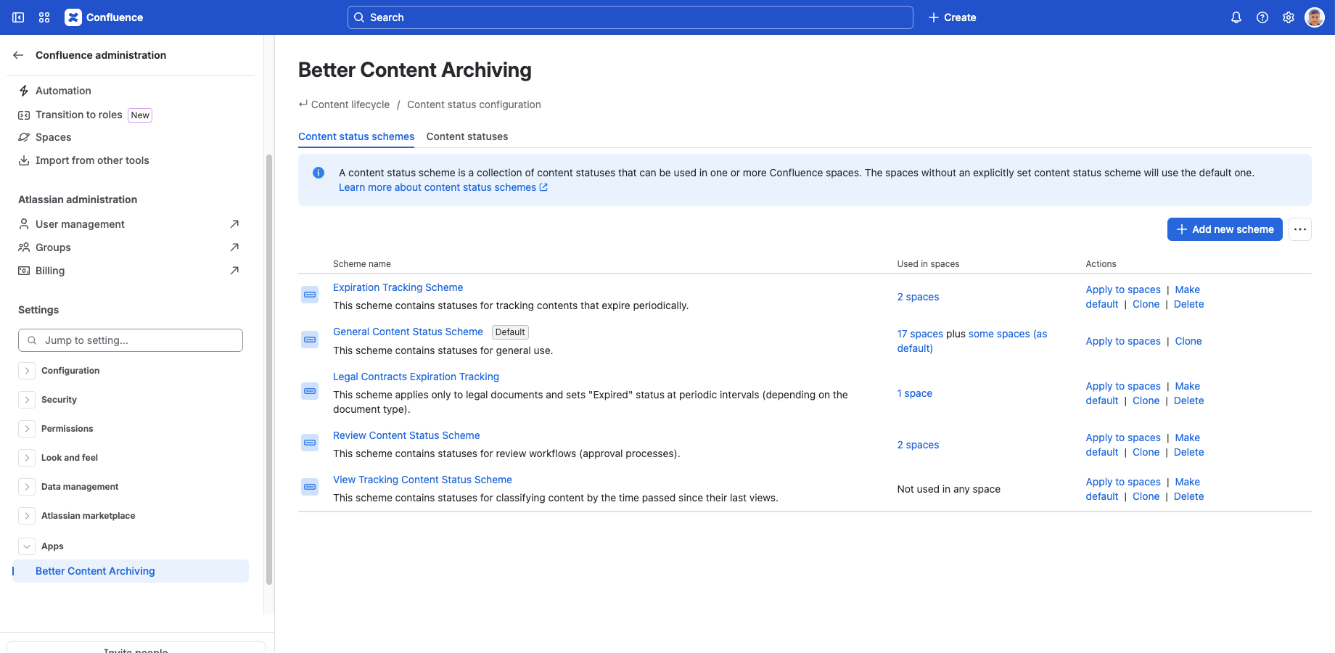The width and height of the screenshot is (1335, 653).
Task: Click the info icon in the banner
Action: (x=319, y=173)
